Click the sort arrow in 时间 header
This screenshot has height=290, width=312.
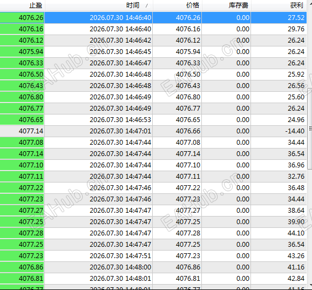point(147,5)
